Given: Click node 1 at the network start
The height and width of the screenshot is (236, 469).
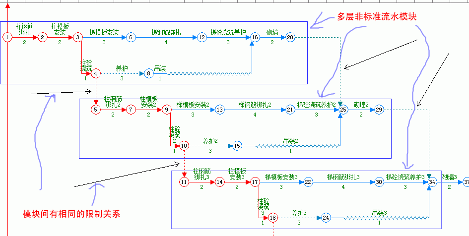Looking at the screenshot, I should [x=7, y=37].
